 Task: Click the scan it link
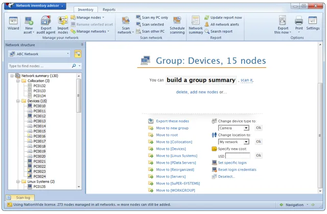click(247, 80)
